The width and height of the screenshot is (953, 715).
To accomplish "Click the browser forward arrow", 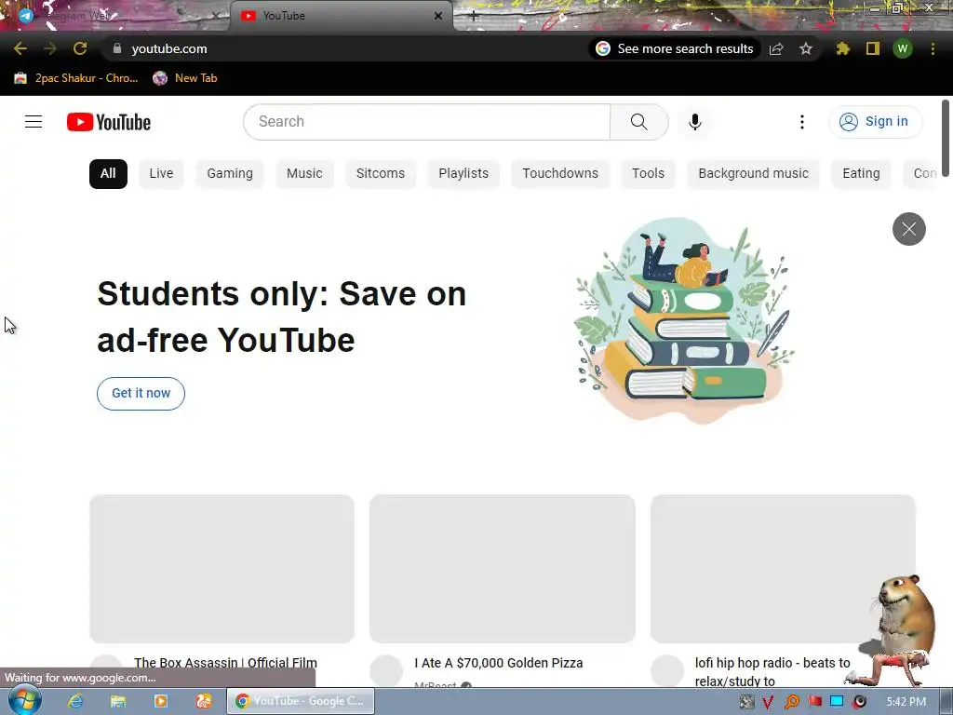I will coord(50,48).
